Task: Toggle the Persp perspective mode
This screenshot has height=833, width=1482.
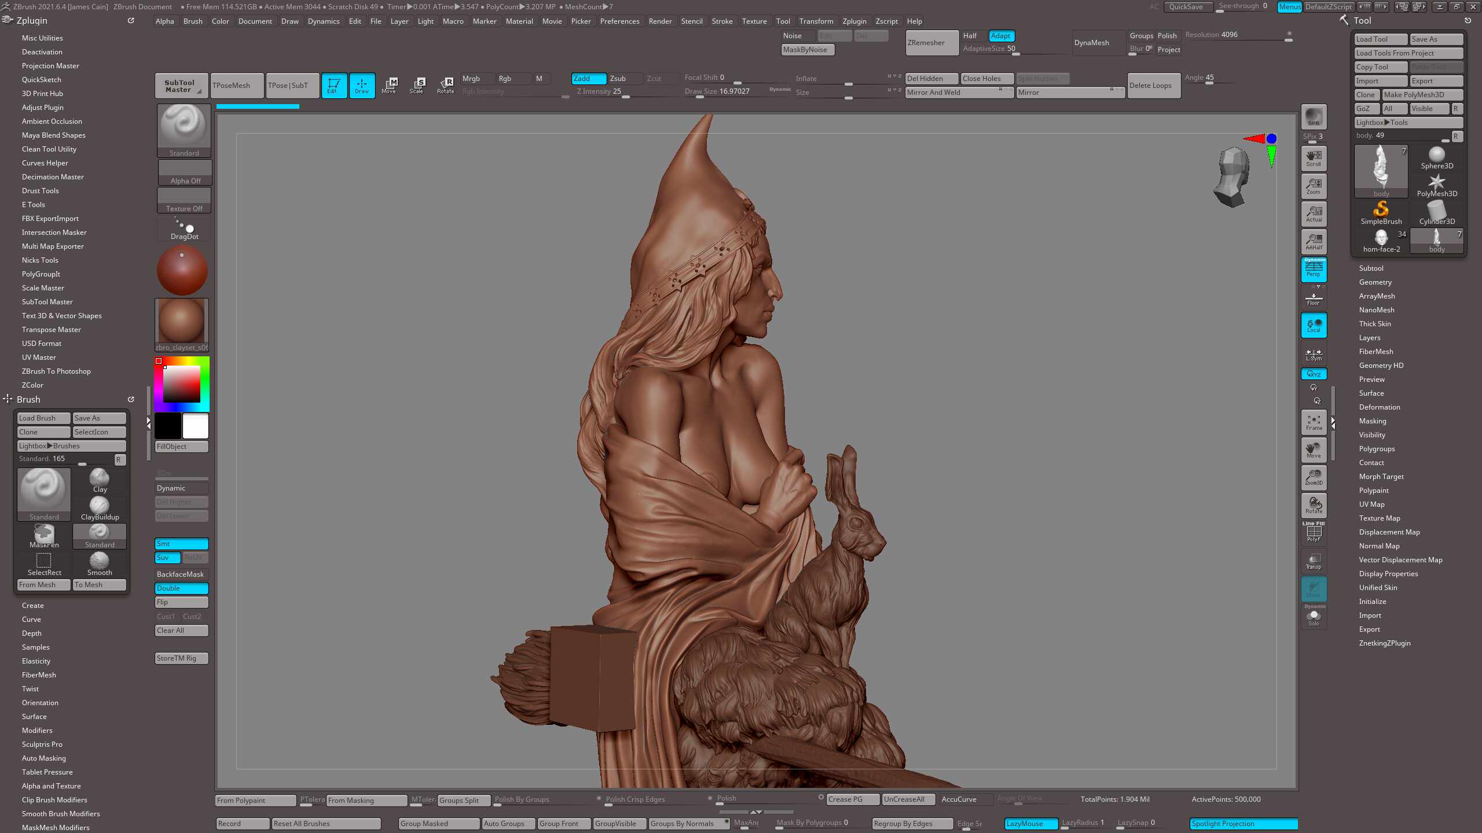Action: tap(1314, 269)
